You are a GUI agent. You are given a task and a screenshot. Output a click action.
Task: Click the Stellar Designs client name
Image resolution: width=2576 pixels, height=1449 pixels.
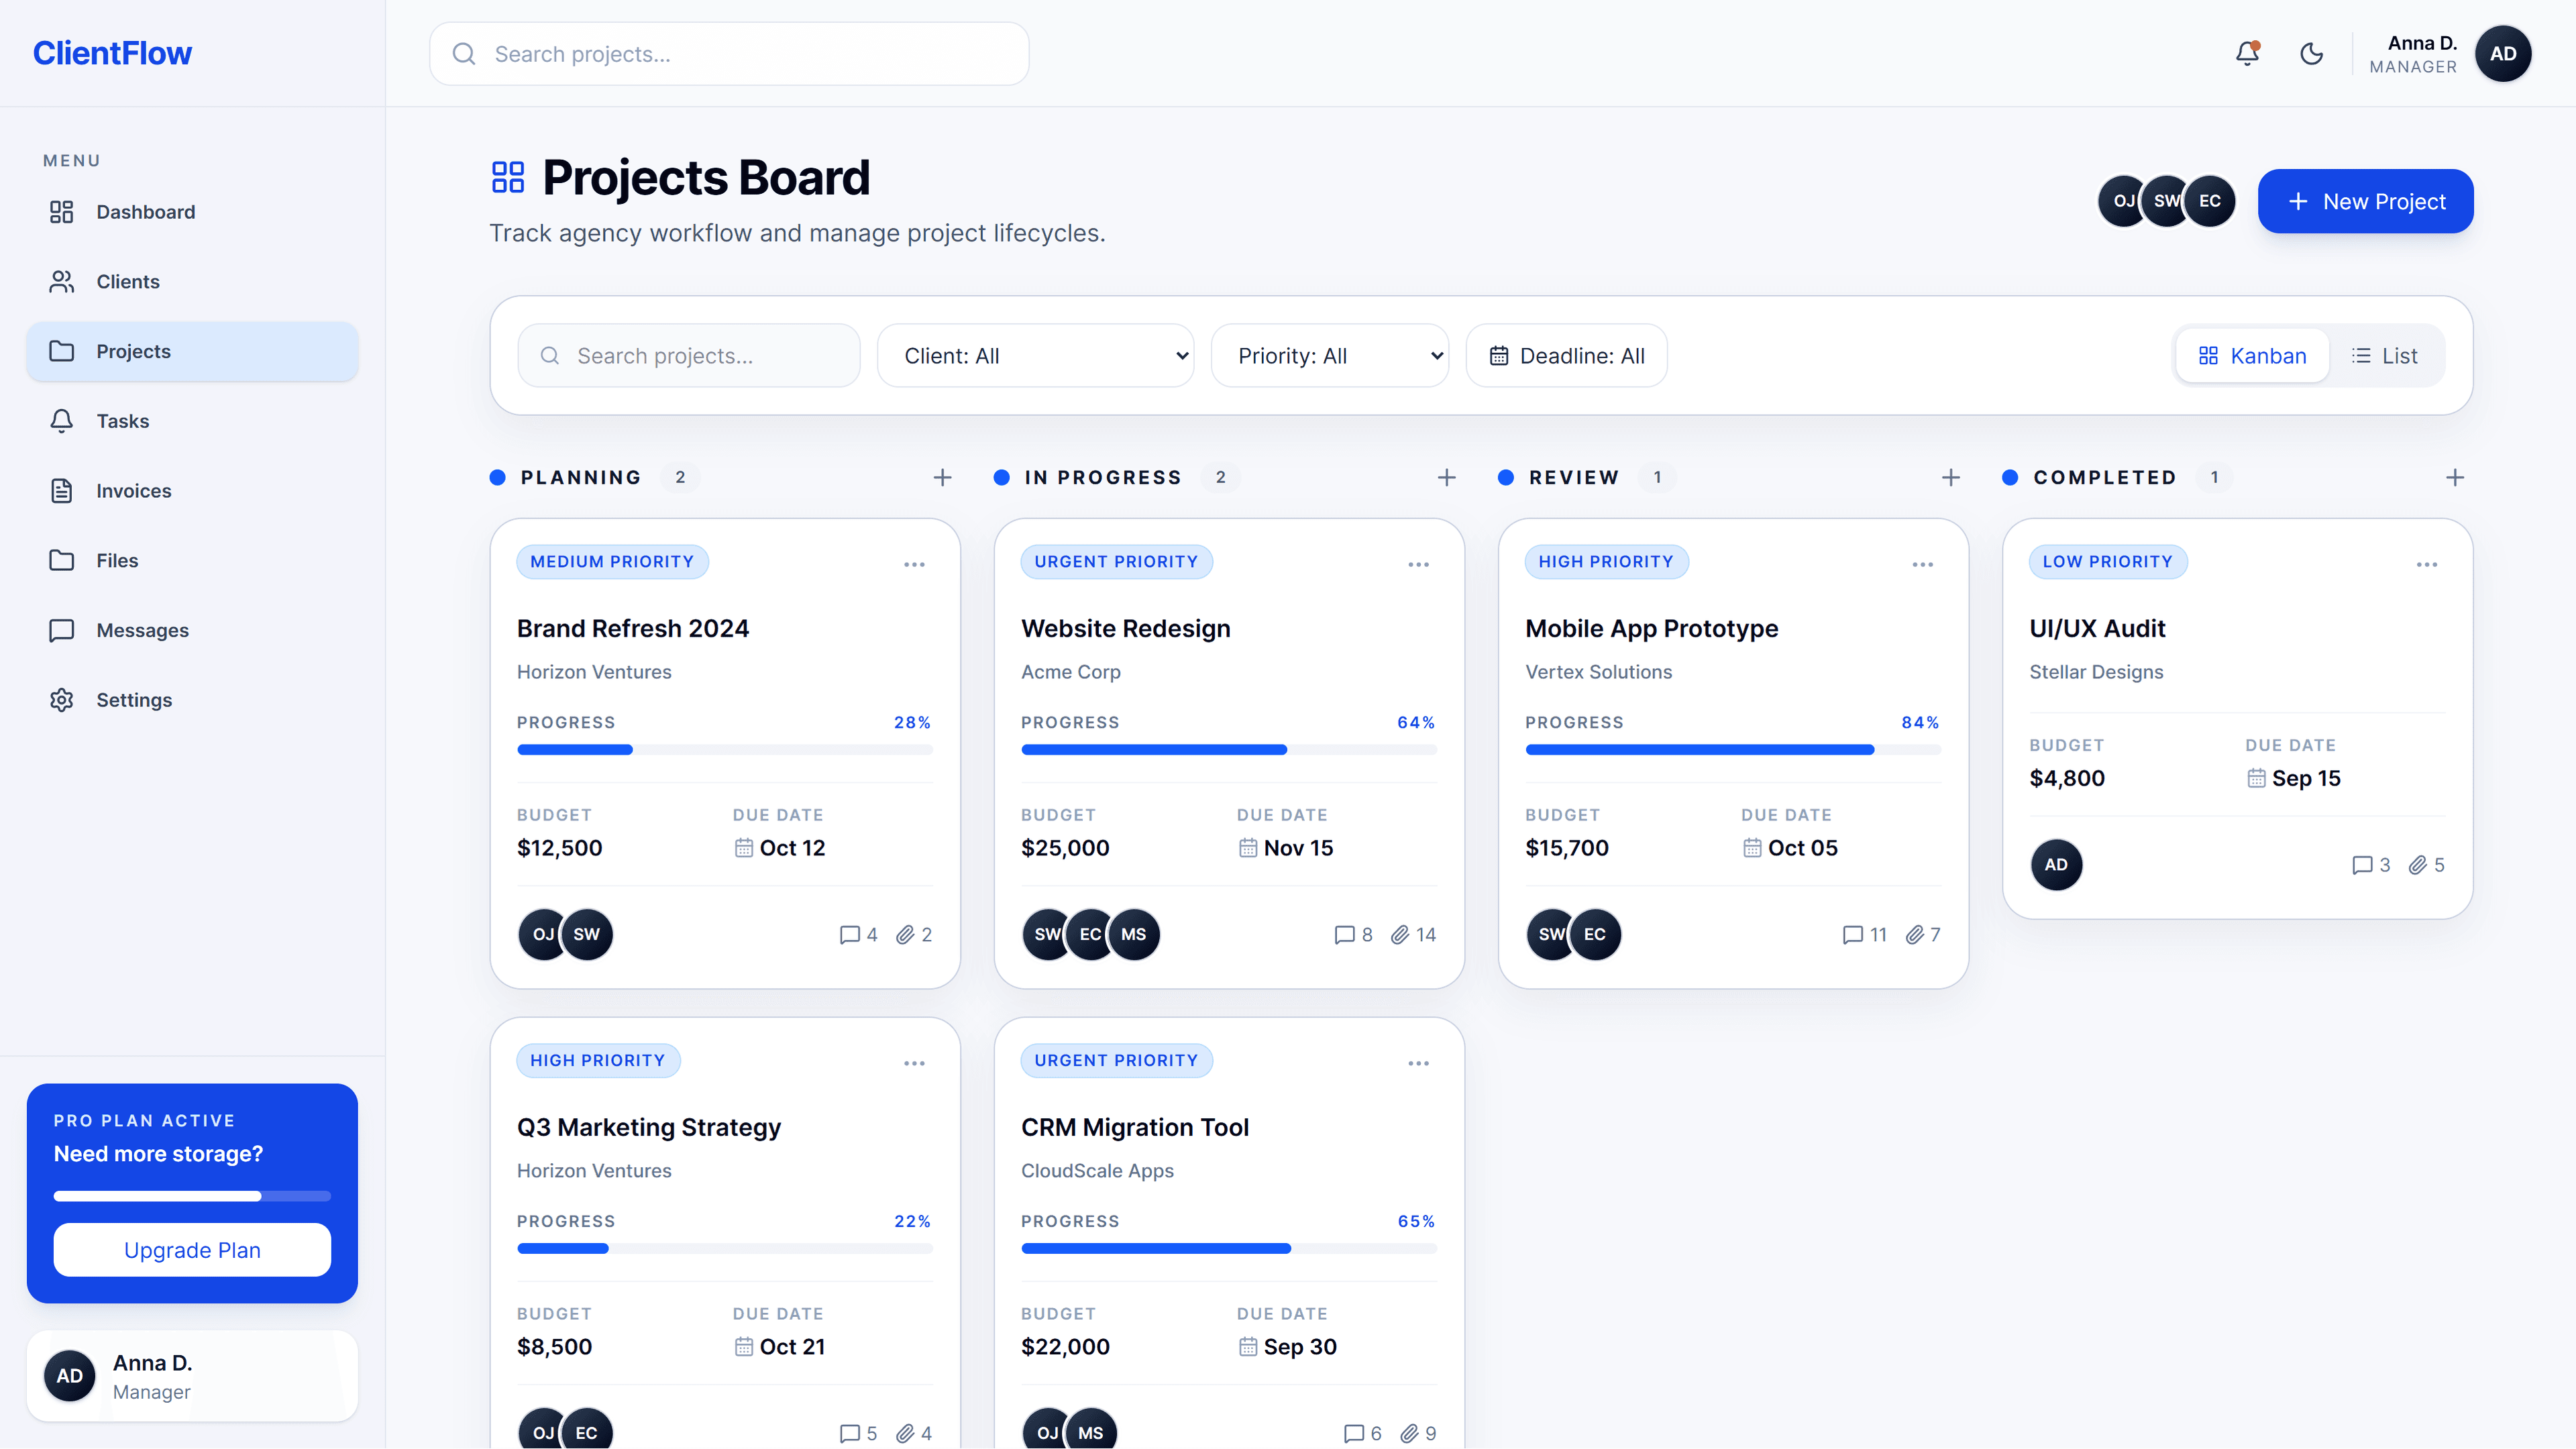(2096, 672)
